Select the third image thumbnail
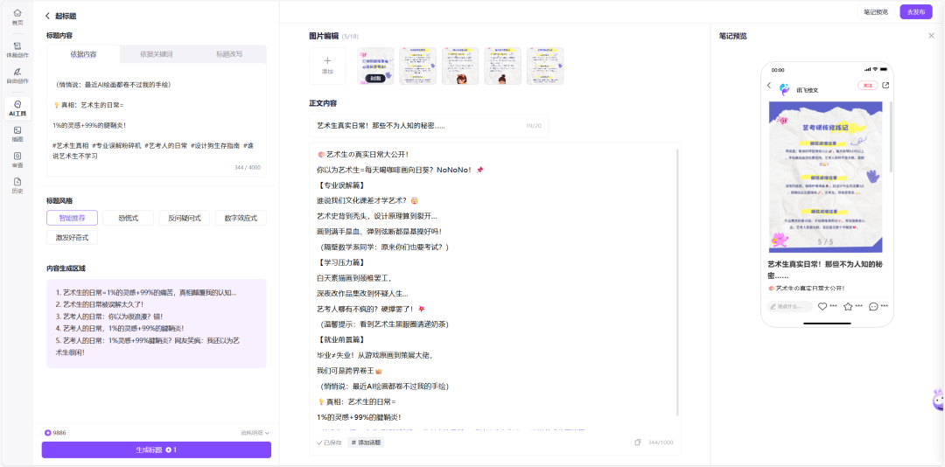 (x=460, y=66)
